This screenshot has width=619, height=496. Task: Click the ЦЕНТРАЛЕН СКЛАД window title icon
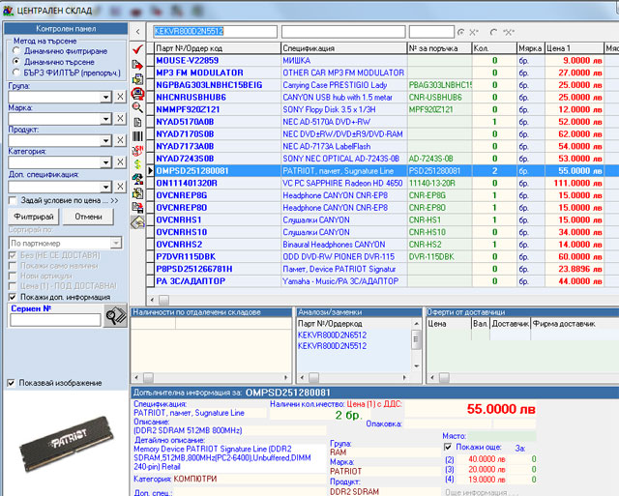pyautogui.click(x=8, y=11)
